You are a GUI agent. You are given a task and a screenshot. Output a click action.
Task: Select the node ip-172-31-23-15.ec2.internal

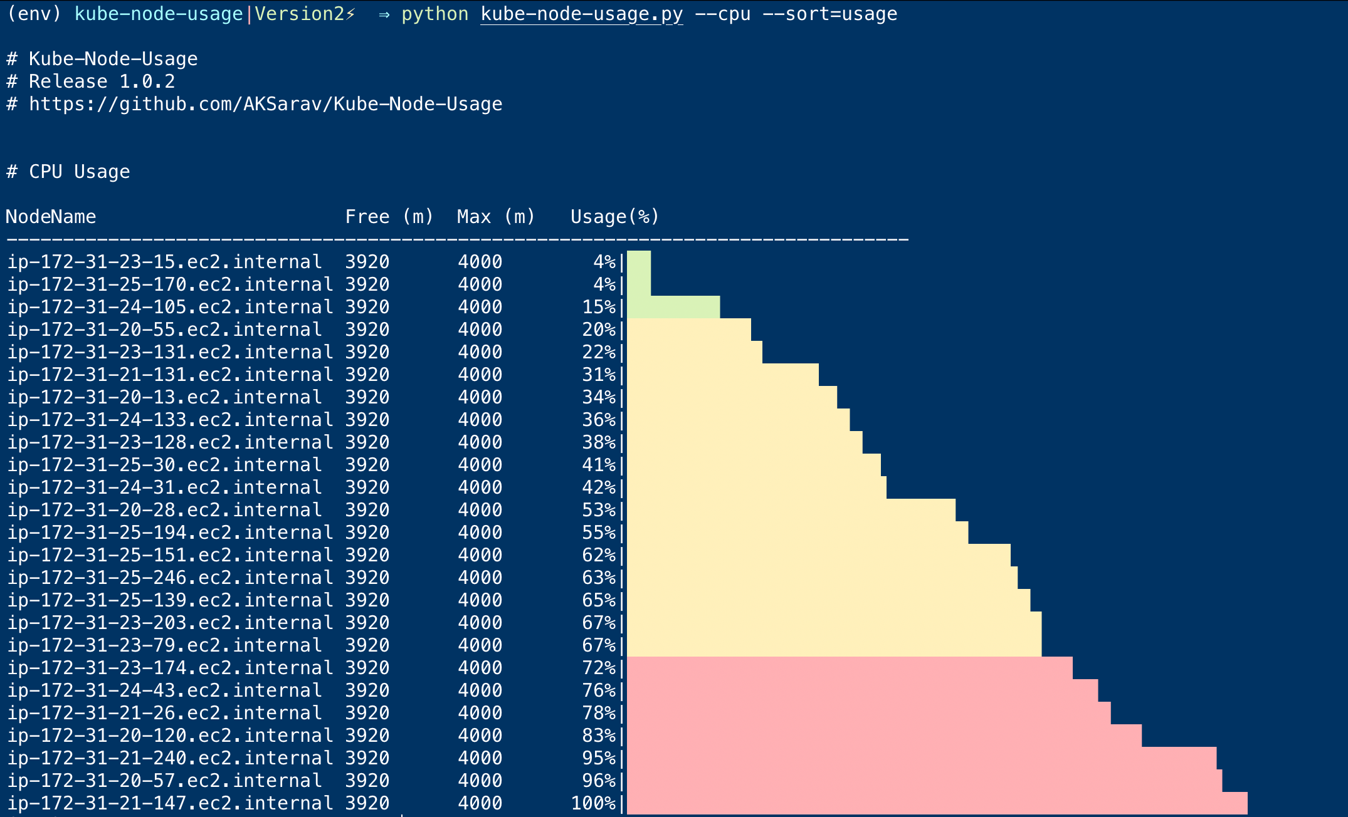click(x=163, y=261)
